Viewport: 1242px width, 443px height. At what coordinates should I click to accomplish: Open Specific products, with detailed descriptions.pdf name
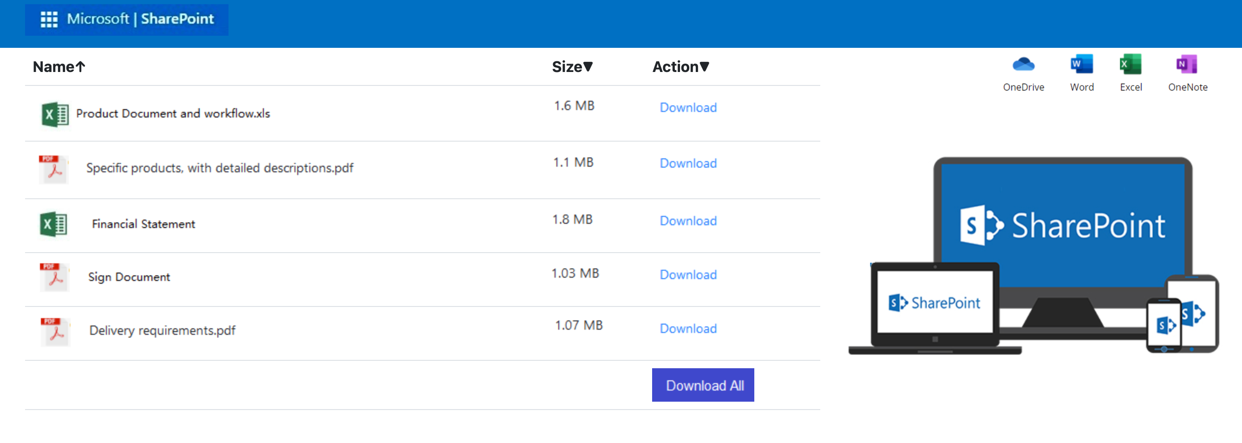tap(220, 168)
